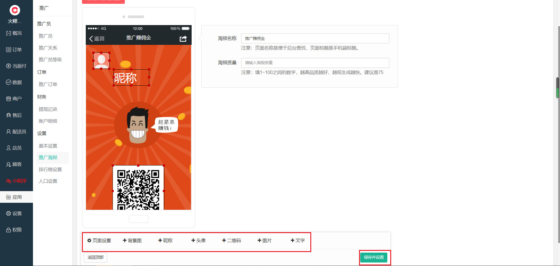Open 当面付 in the dark sidebar

[16, 66]
